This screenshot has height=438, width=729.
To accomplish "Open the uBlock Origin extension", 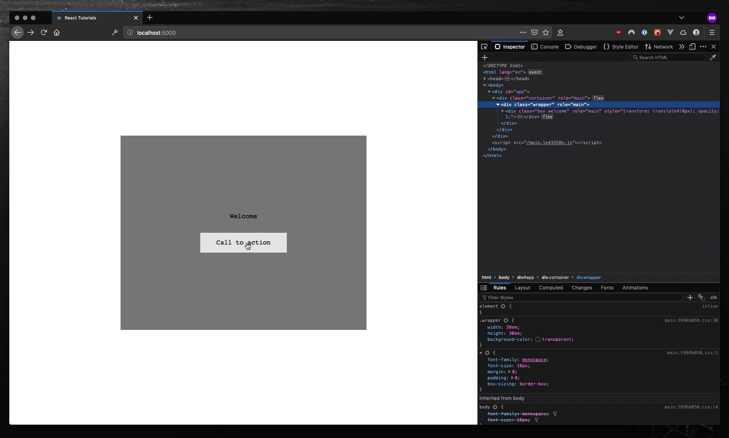I will [619, 32].
